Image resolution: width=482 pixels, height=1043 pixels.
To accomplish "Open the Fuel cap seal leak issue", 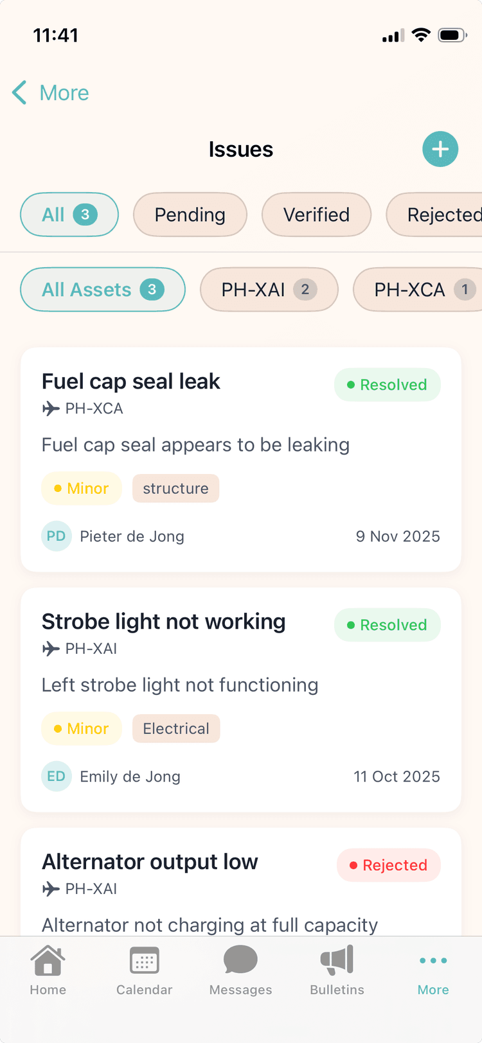I will pos(131,382).
